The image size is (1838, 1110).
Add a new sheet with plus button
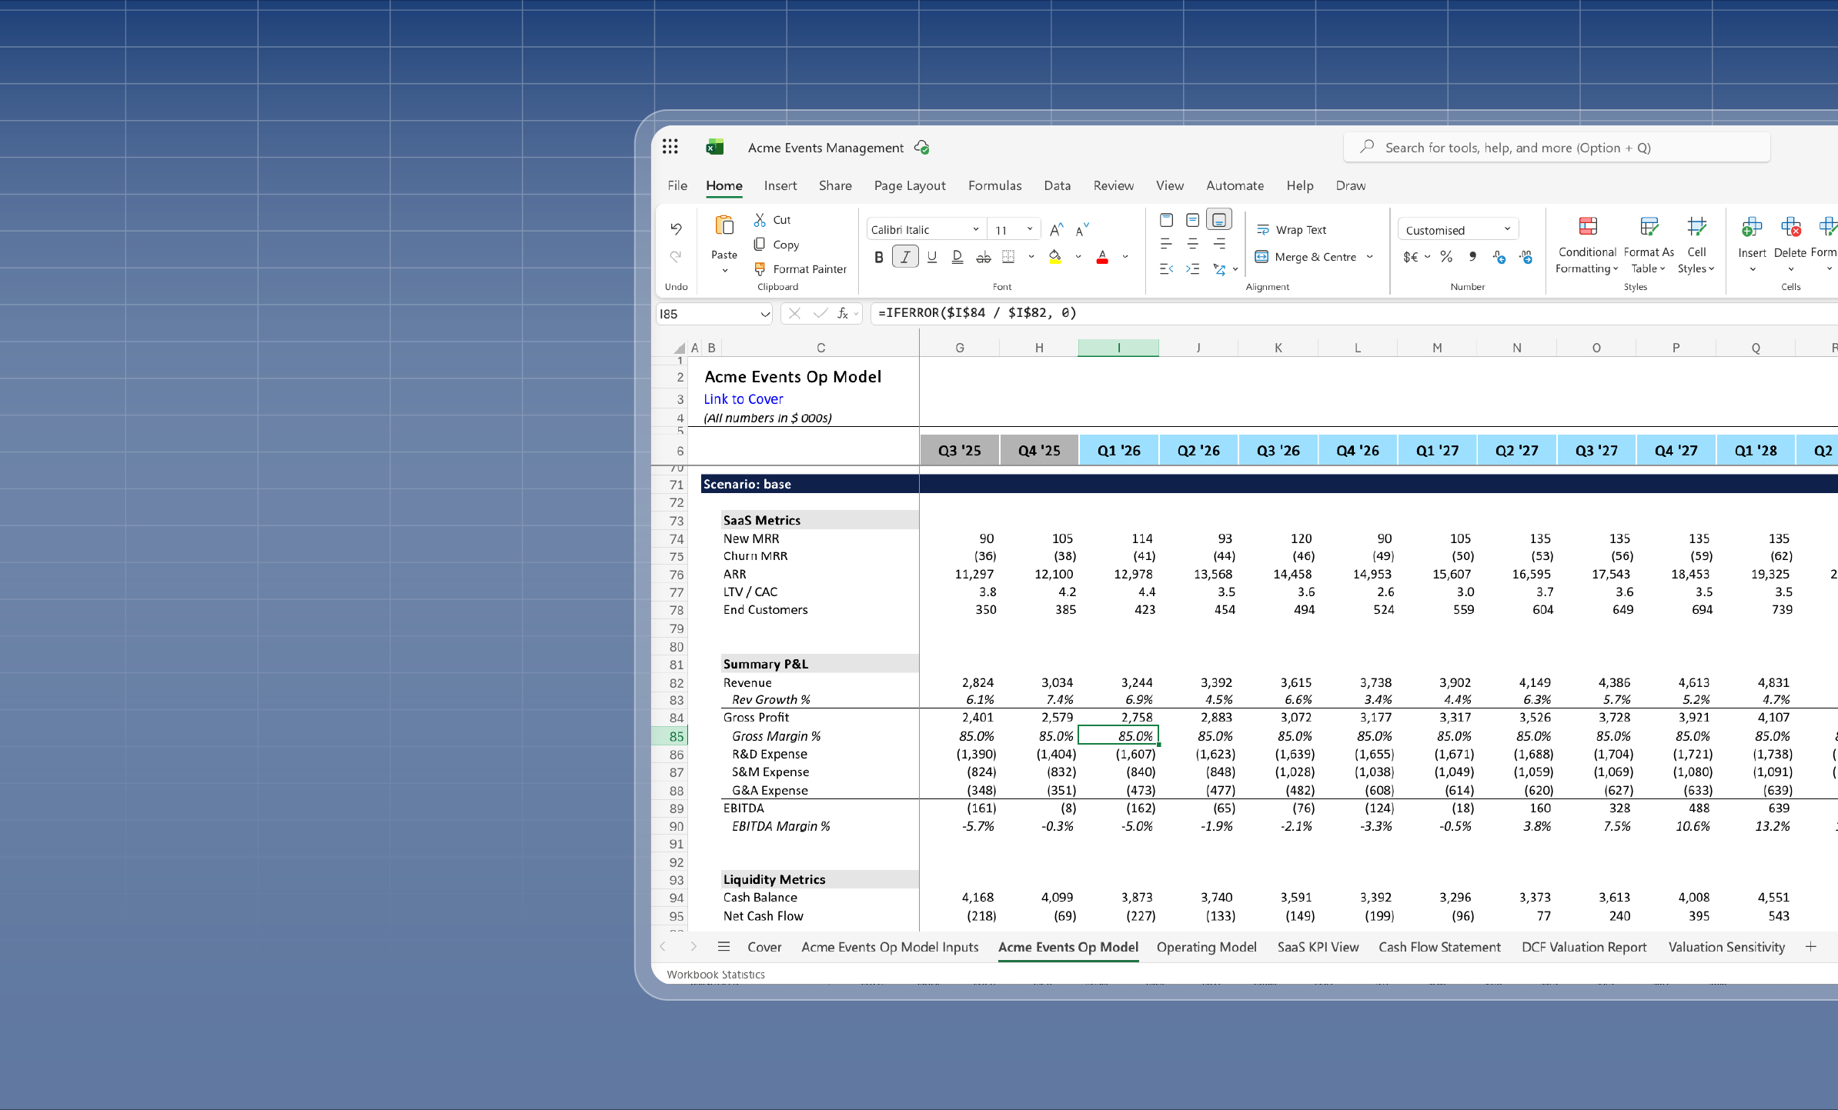point(1810,947)
